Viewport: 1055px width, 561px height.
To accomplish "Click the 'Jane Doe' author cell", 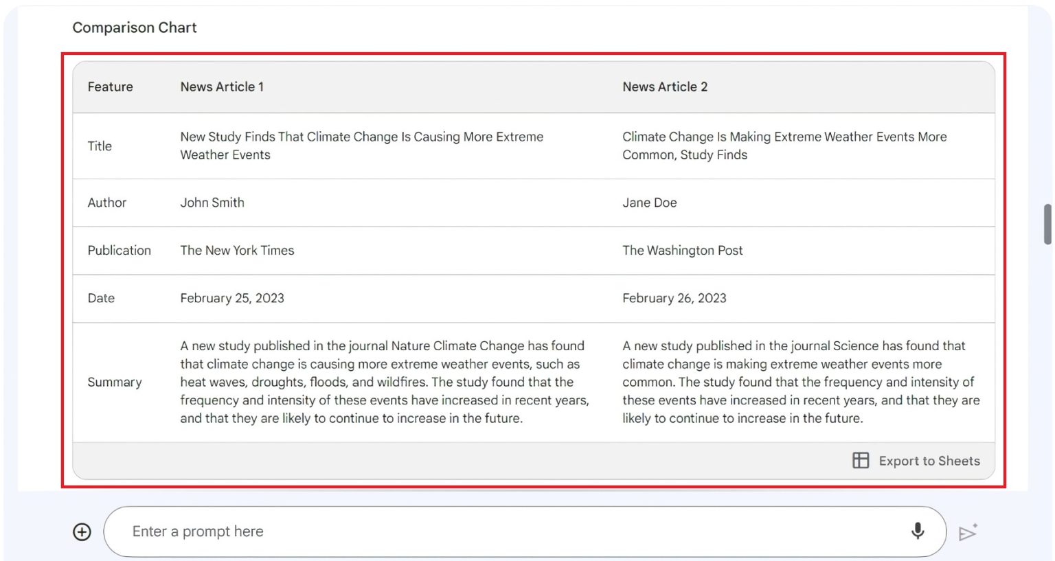I will (649, 203).
